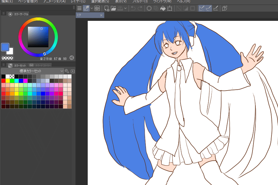Pick yellow swatch in color set
The height and width of the screenshot is (185, 278).
(x=8, y=81)
